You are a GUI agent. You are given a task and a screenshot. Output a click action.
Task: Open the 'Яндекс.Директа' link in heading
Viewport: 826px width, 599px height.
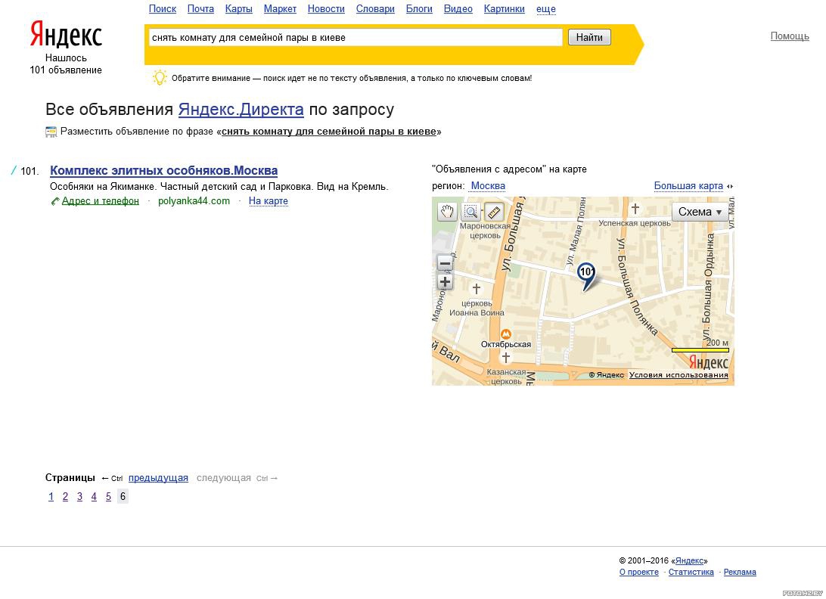[x=241, y=110]
